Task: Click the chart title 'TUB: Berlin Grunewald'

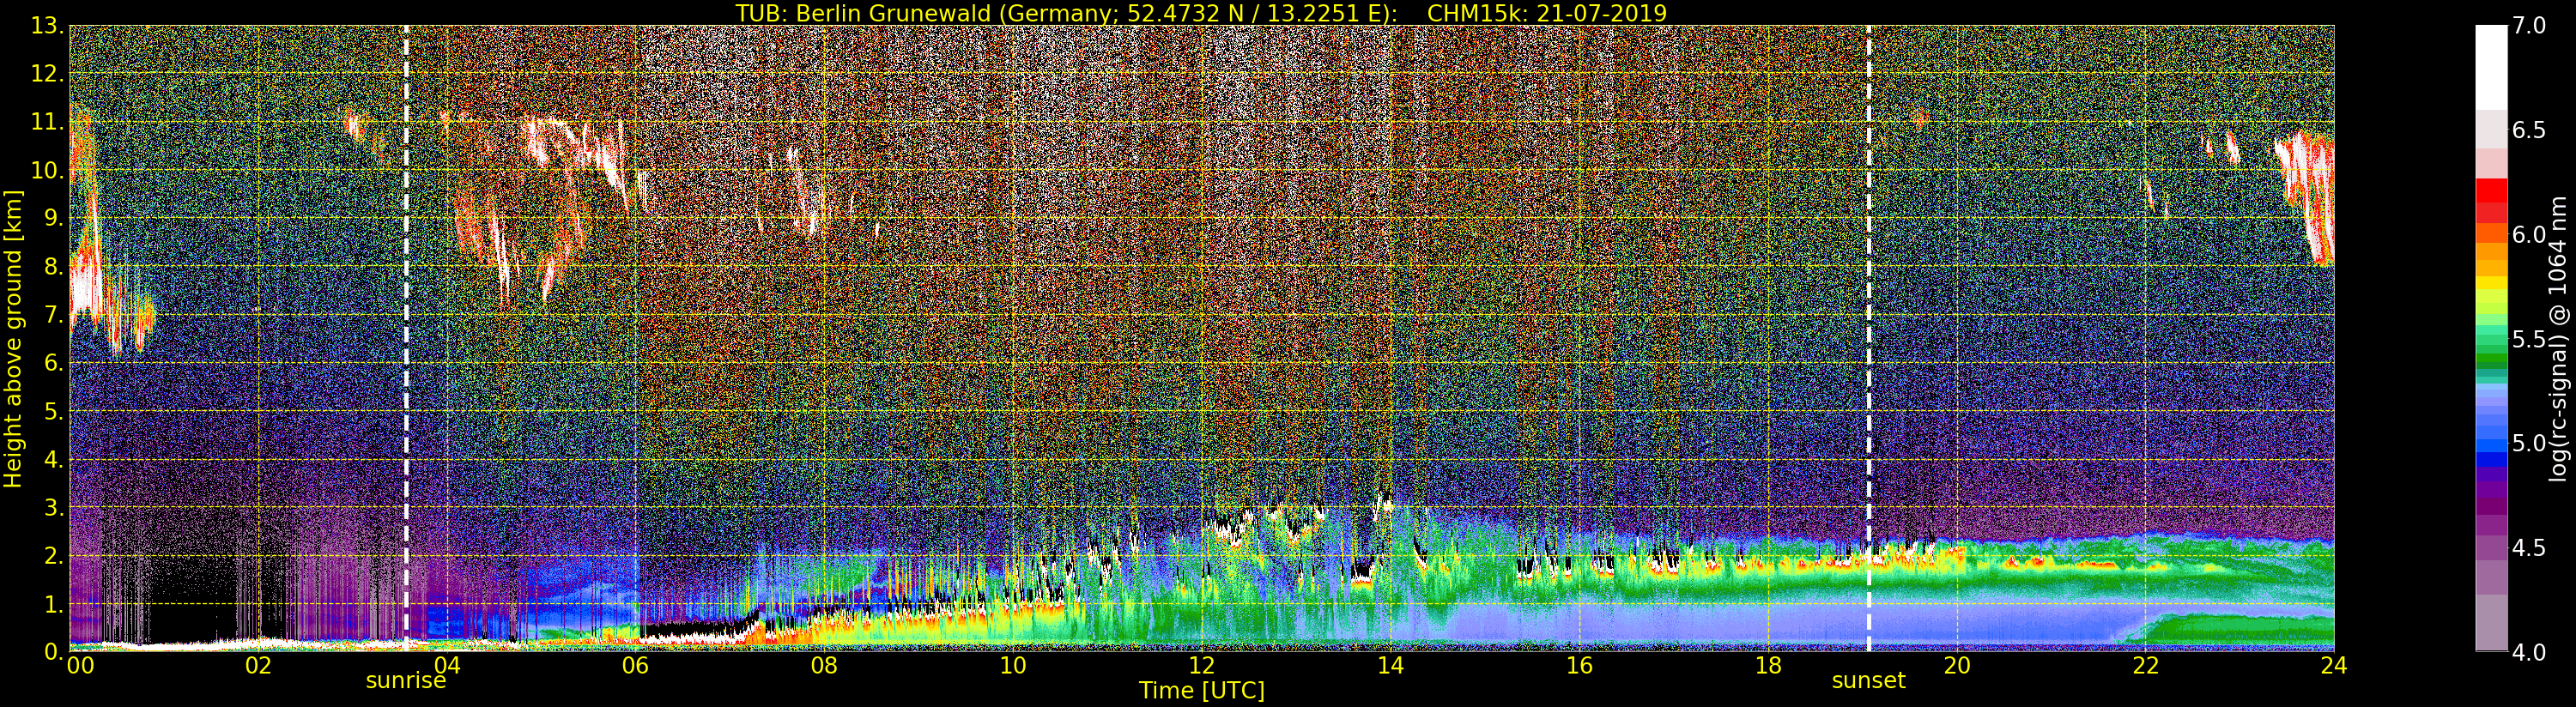Action: pos(1200,13)
